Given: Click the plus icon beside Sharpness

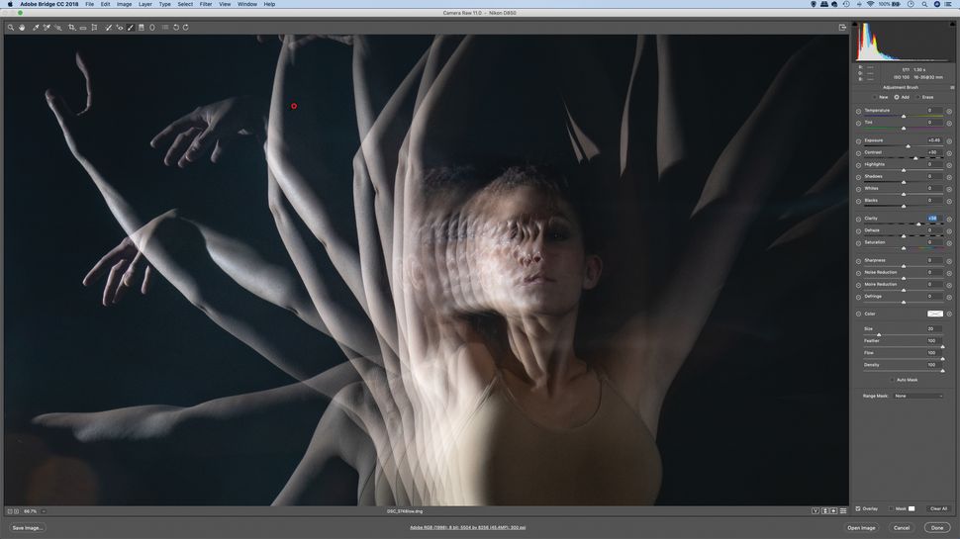Looking at the screenshot, I should pyautogui.click(x=949, y=261).
